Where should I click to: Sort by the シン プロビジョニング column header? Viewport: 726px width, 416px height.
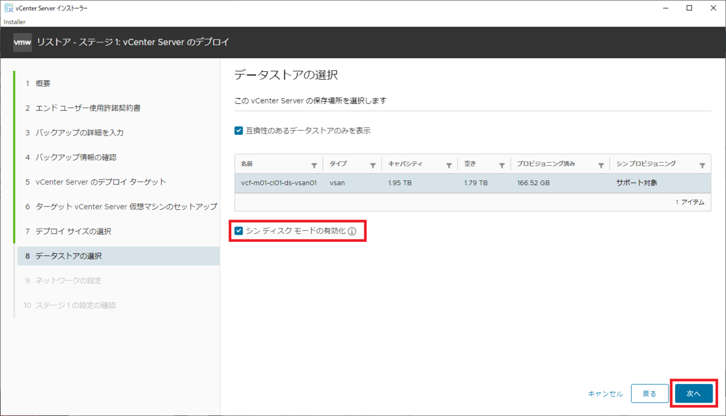[646, 164]
